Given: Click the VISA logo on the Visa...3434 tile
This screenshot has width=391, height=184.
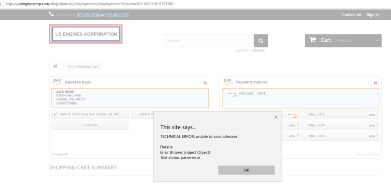Looking at the screenshot, I should tap(371, 136).
